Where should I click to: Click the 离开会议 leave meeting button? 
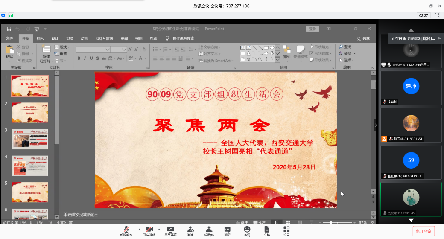[424, 231]
